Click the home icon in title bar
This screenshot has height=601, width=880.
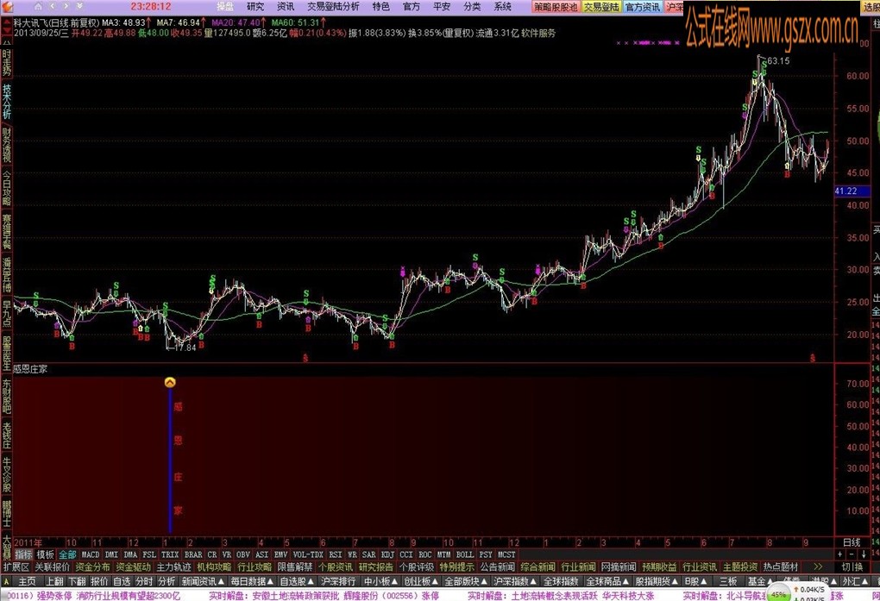pyautogui.click(x=38, y=6)
